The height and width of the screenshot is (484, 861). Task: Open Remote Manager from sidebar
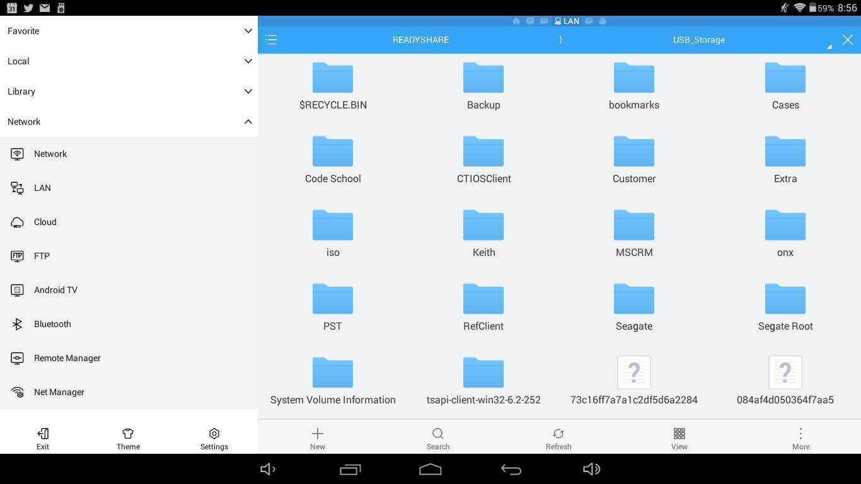pos(67,358)
